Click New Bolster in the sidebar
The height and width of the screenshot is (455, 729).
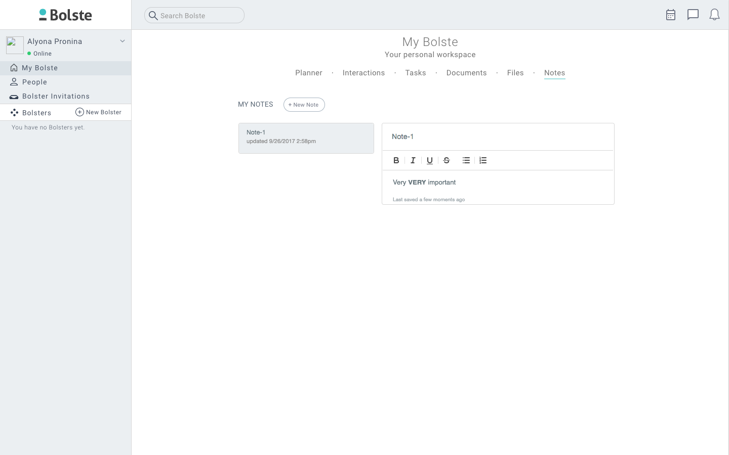click(x=99, y=112)
